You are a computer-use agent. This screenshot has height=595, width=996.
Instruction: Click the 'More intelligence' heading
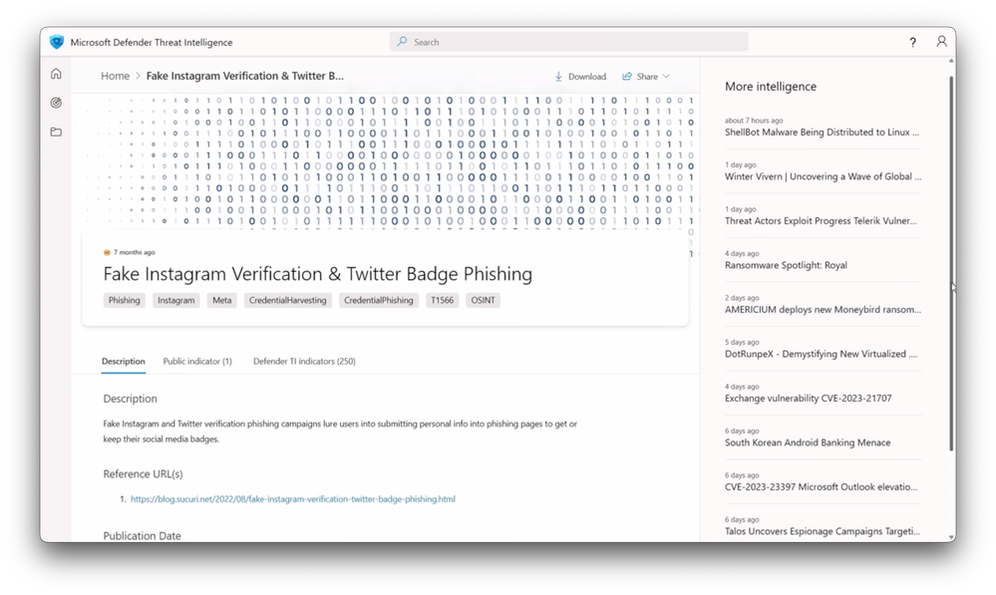coord(771,87)
